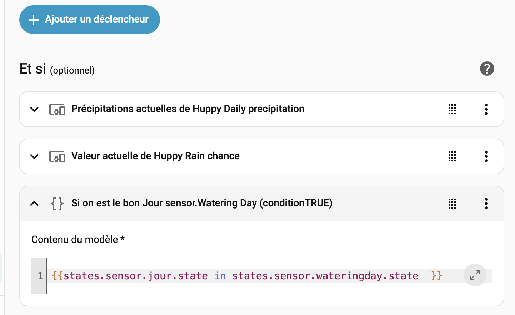Click plus icon on Ajouter un déclencheur
This screenshot has width=515, height=315.
[x=33, y=20]
